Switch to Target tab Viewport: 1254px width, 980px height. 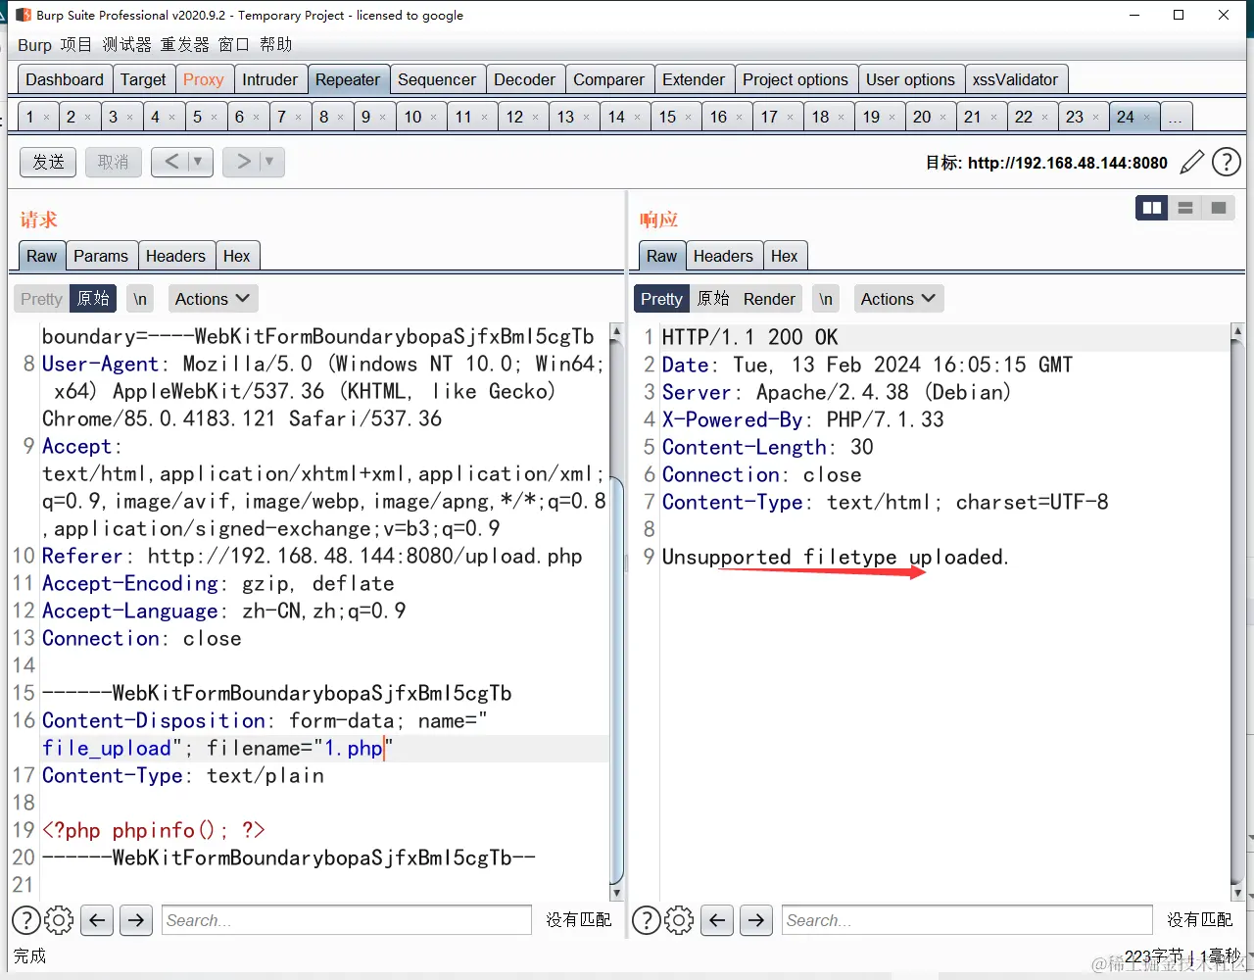pyautogui.click(x=143, y=80)
